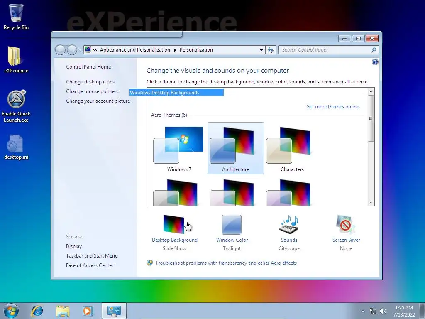Click Appearance and Personalization breadcrumb
Image resolution: width=425 pixels, height=319 pixels.
[x=135, y=50]
